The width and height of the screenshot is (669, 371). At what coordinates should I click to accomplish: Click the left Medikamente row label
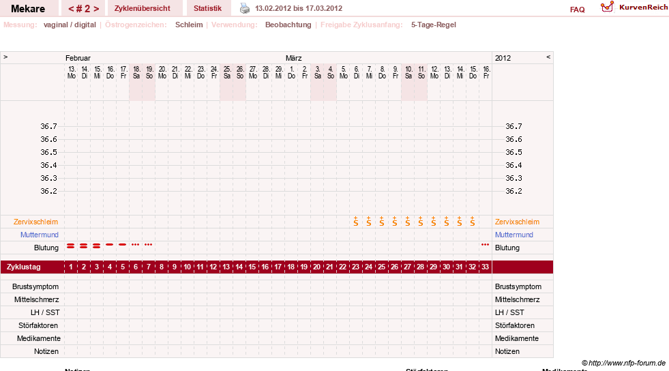(x=39, y=338)
